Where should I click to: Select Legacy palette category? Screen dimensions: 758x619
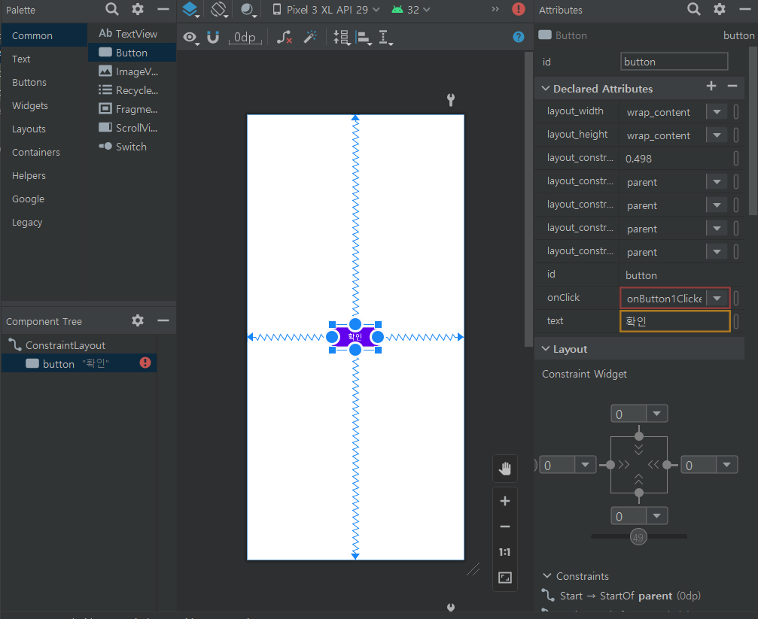[44, 223]
